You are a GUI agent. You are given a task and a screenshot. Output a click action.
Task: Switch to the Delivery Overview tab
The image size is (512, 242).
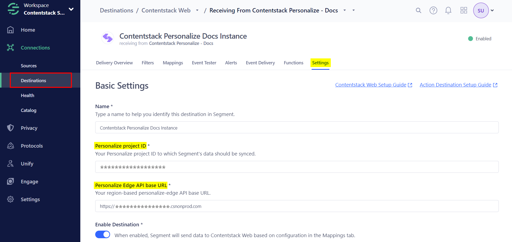pos(114,63)
